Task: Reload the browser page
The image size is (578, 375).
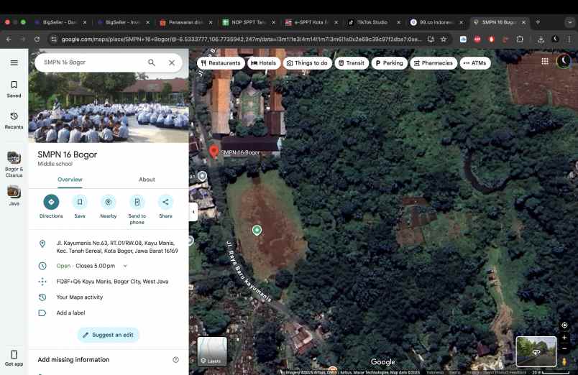Action: pyautogui.click(x=37, y=39)
